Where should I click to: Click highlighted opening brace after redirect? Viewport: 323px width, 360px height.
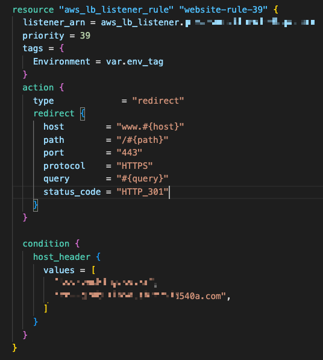click(83, 114)
